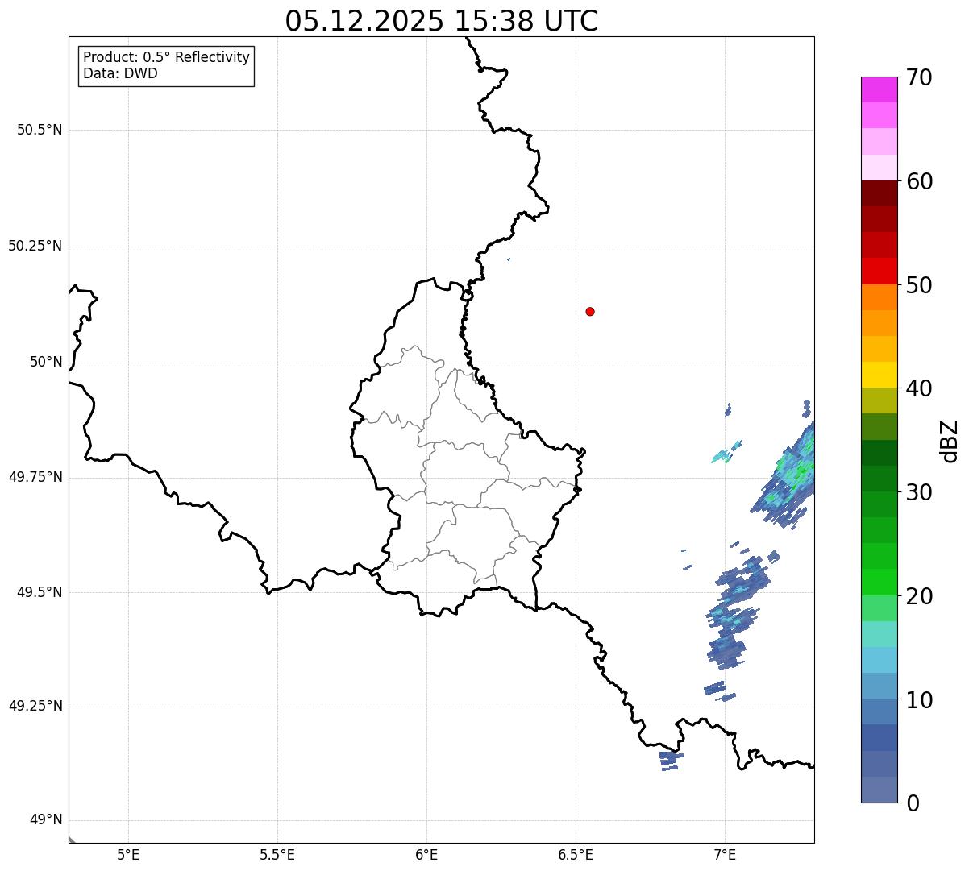Click the 50.25°N latitude label
This screenshot has height=871, width=969.
pyautogui.click(x=35, y=246)
